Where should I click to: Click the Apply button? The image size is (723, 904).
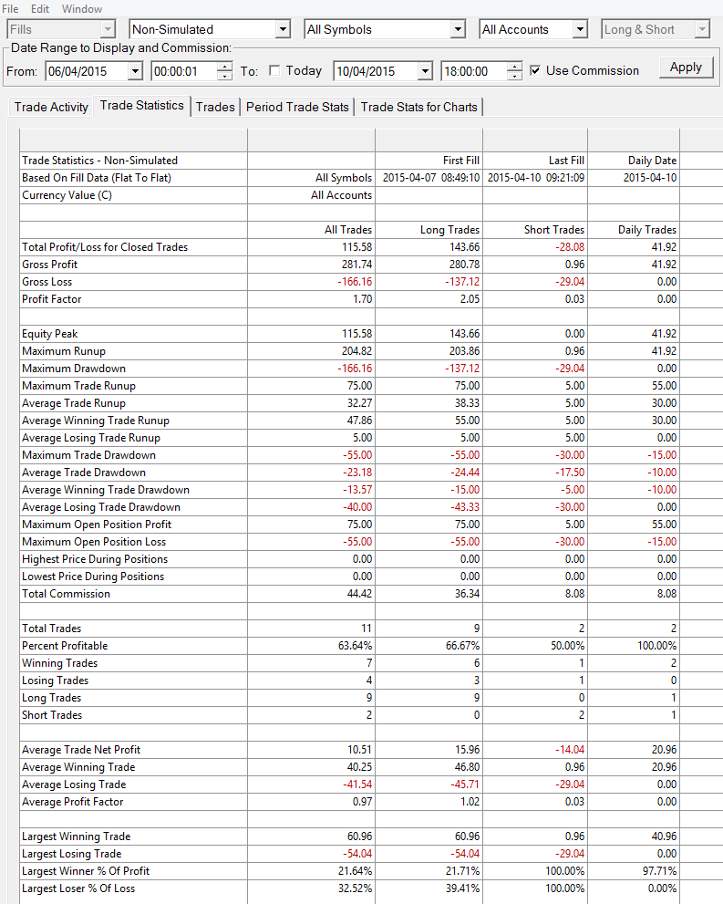[x=686, y=68]
